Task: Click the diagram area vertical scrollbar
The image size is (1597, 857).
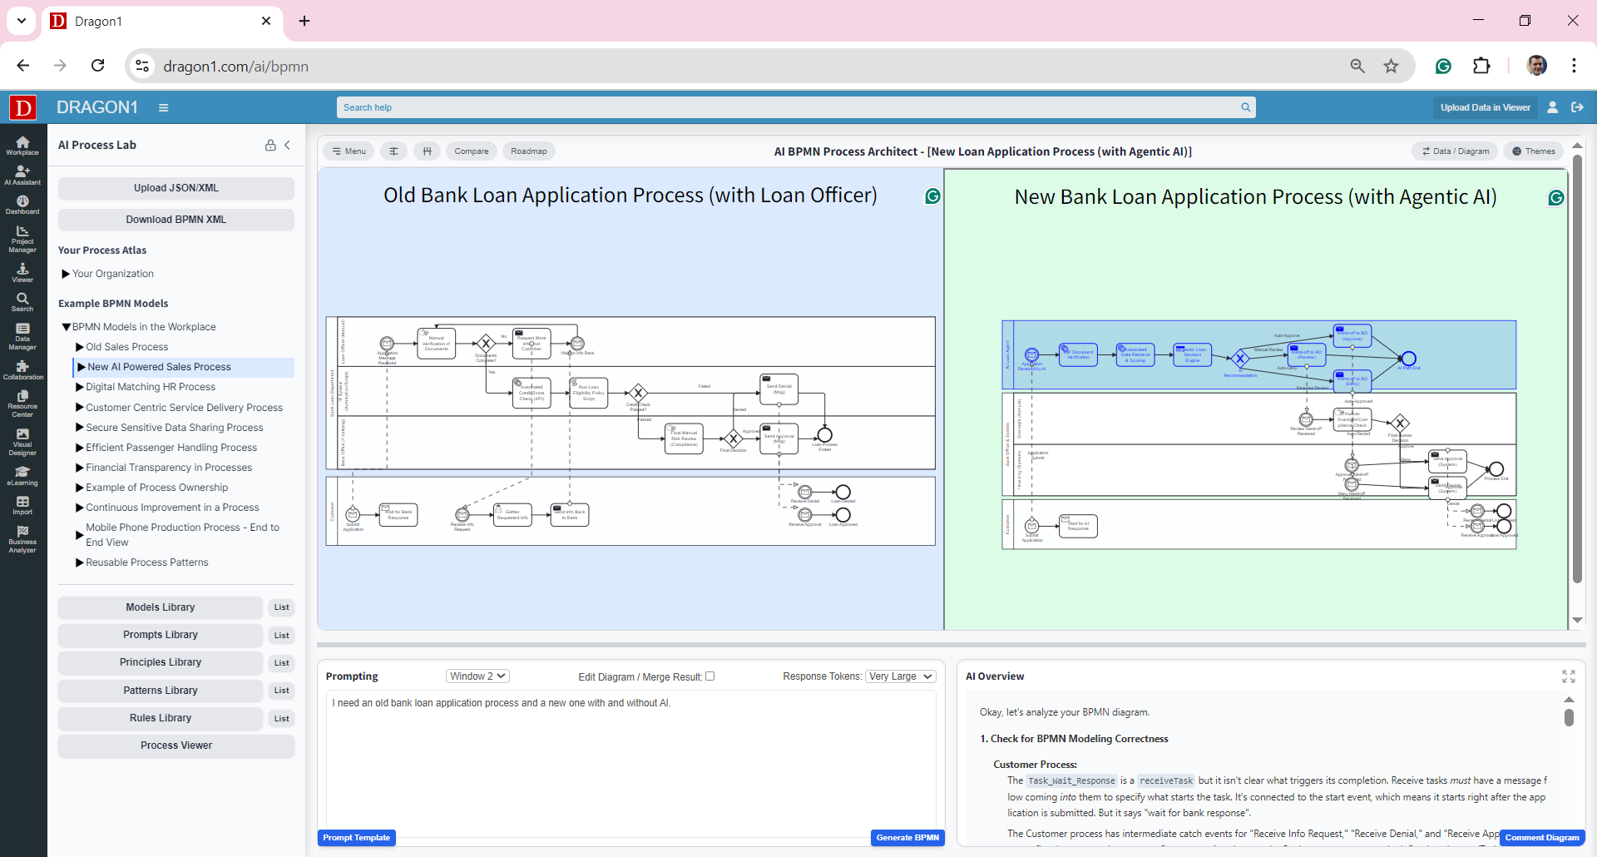Action: click(1577, 369)
